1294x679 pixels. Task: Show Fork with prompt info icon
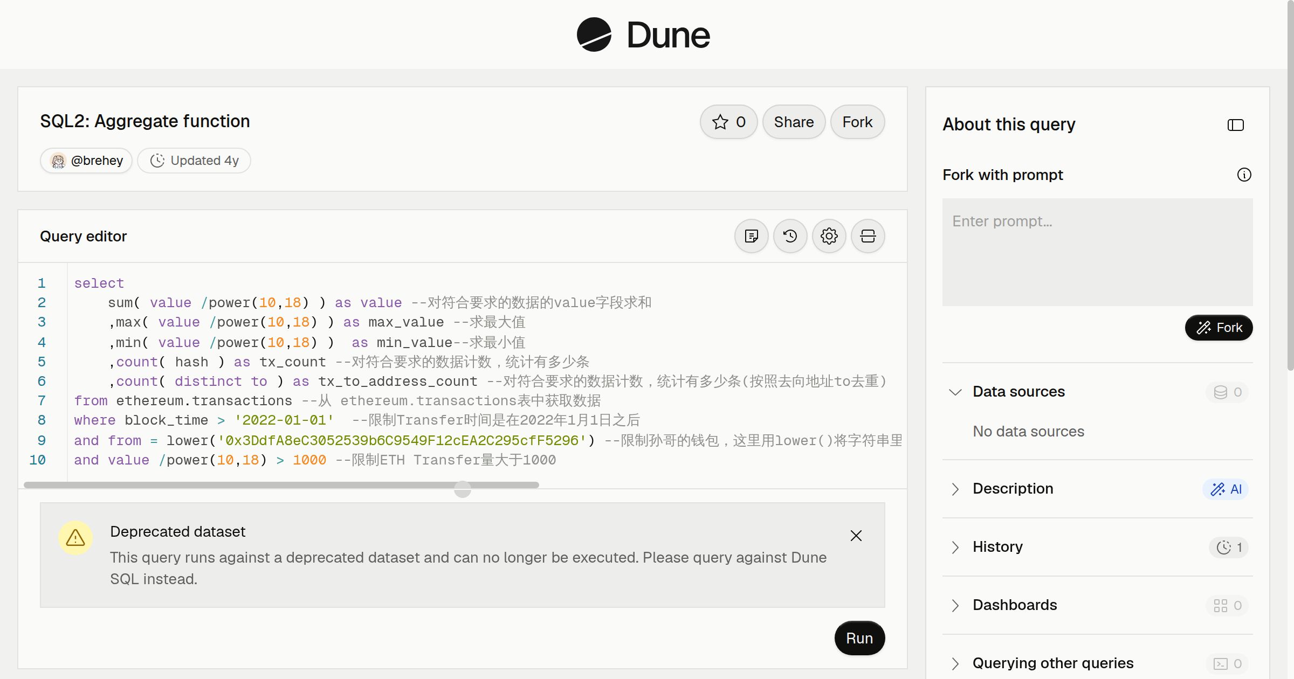1244,175
